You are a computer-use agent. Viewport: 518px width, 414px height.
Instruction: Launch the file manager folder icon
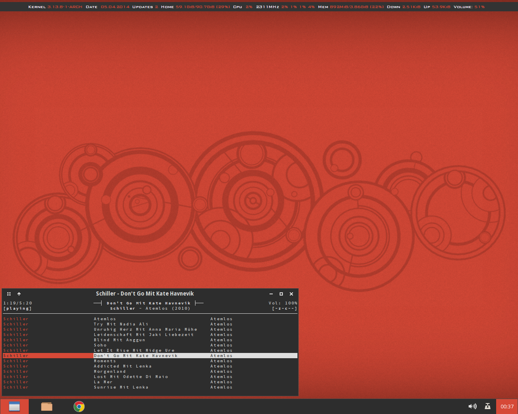click(x=47, y=407)
